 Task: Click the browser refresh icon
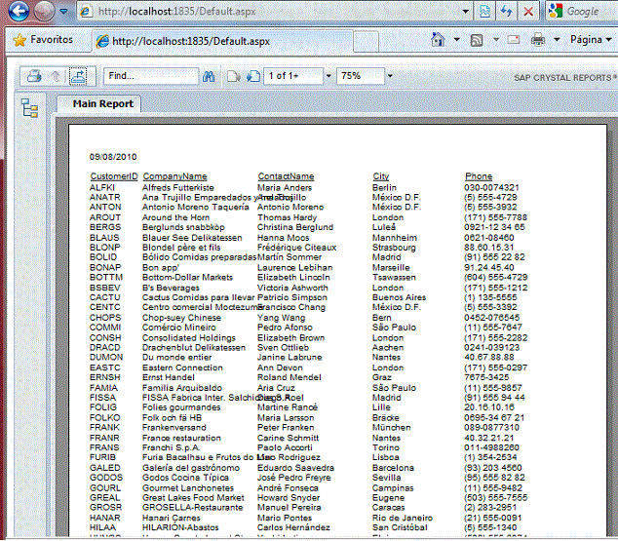[x=506, y=12]
